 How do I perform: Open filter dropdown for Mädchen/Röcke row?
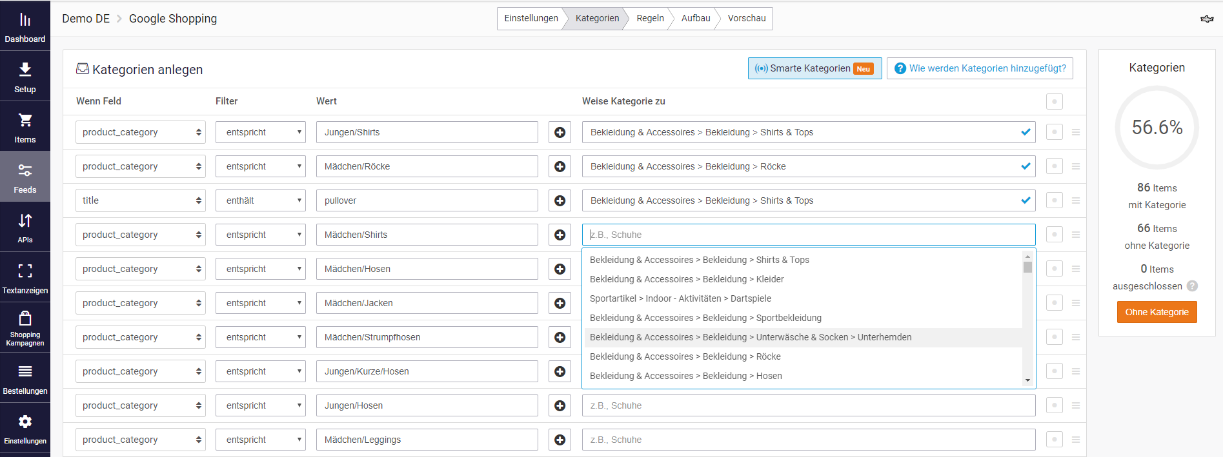(x=261, y=166)
